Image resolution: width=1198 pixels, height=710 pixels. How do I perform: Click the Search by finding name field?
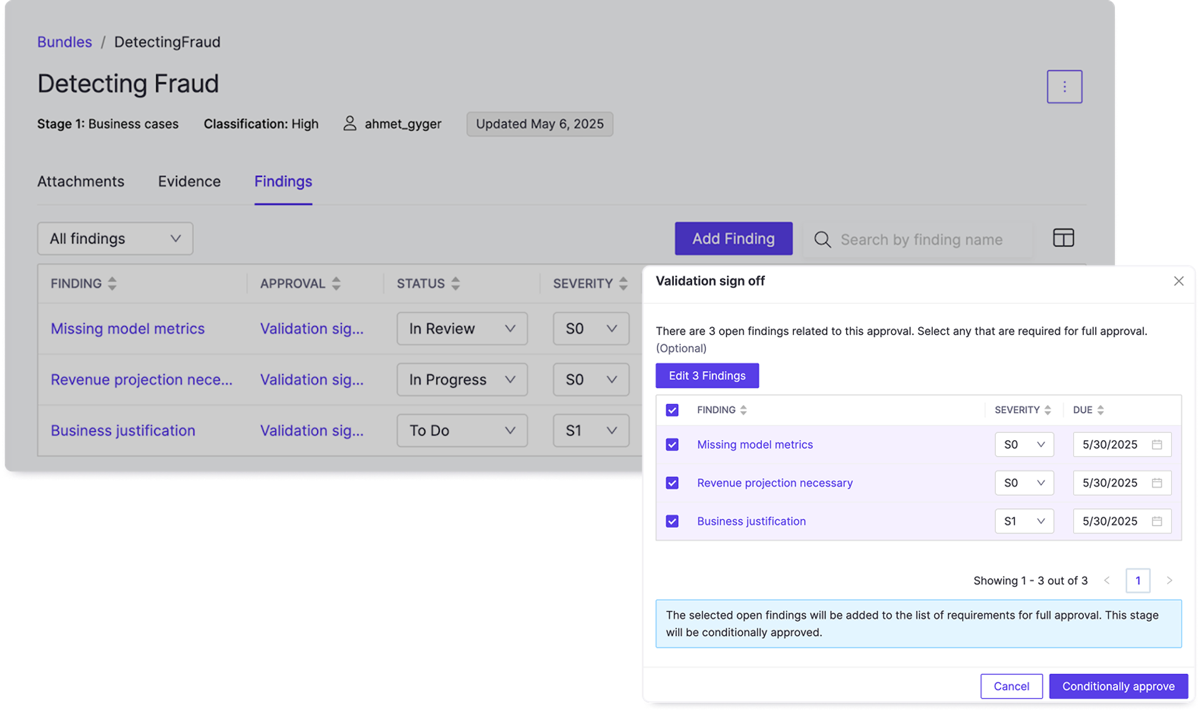point(922,240)
